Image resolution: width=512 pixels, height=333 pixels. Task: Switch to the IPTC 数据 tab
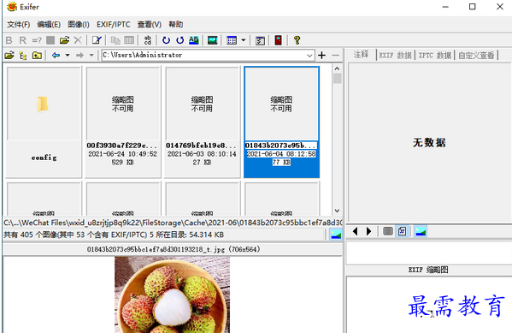(435, 56)
